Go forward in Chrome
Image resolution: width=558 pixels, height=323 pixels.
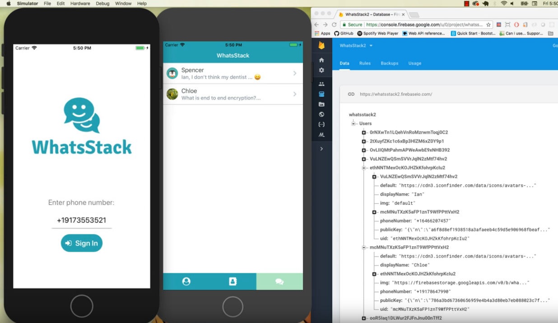point(325,25)
